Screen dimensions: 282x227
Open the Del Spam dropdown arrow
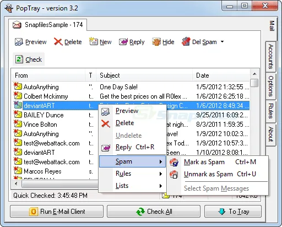pyautogui.click(x=222, y=42)
